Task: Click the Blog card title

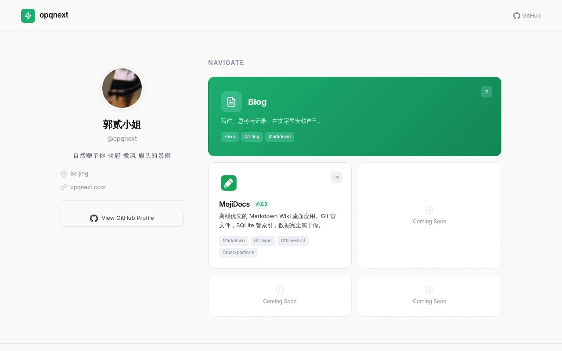Action: 257,102
